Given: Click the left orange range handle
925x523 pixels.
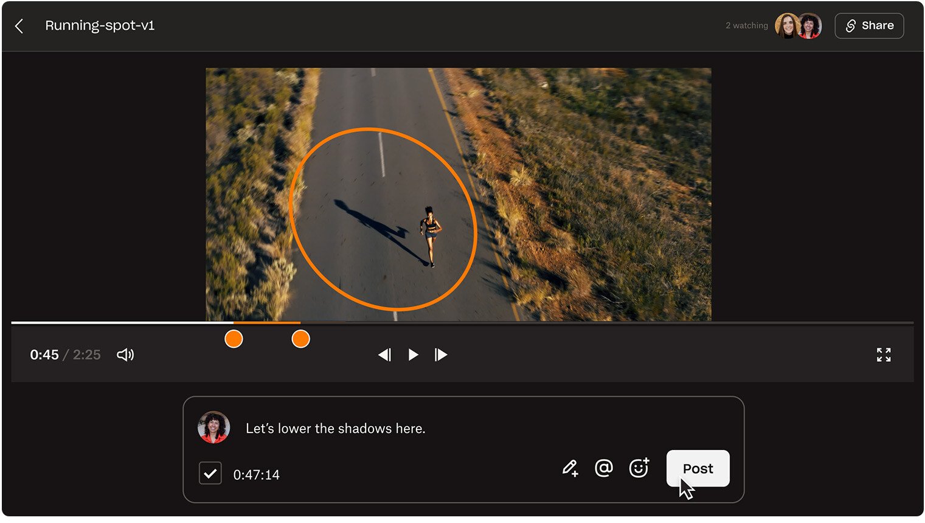Looking at the screenshot, I should pyautogui.click(x=234, y=339).
